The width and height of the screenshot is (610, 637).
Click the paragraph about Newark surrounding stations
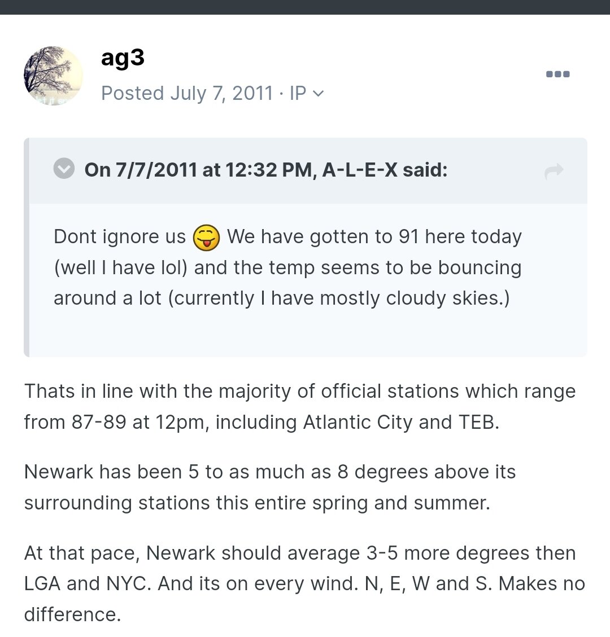(x=270, y=487)
